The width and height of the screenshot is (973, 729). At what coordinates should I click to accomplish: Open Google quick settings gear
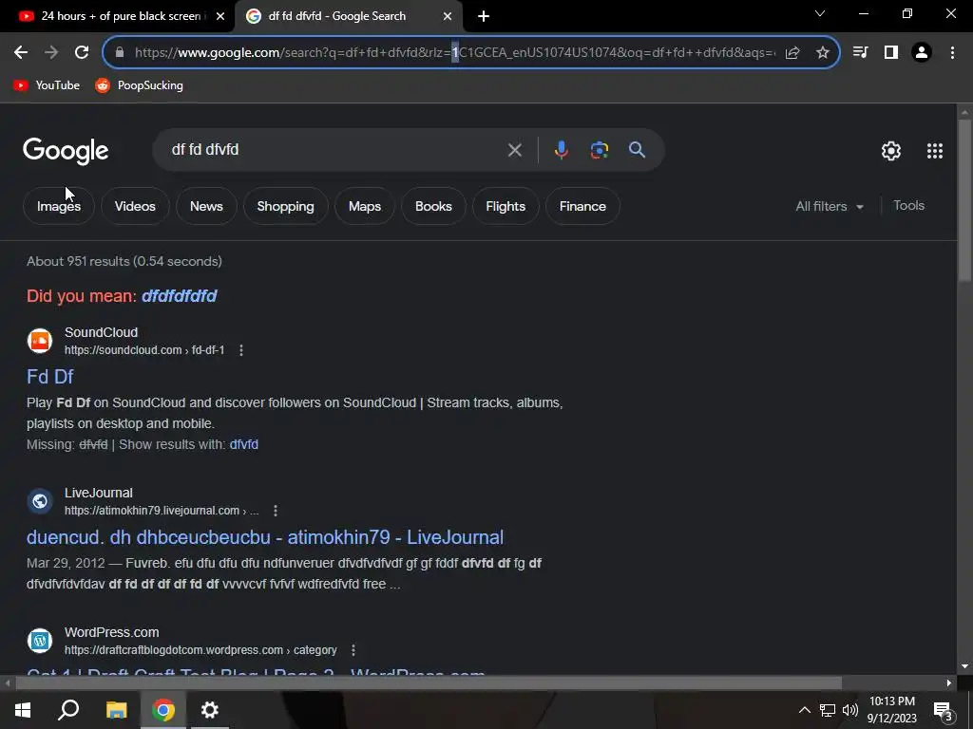(x=891, y=151)
